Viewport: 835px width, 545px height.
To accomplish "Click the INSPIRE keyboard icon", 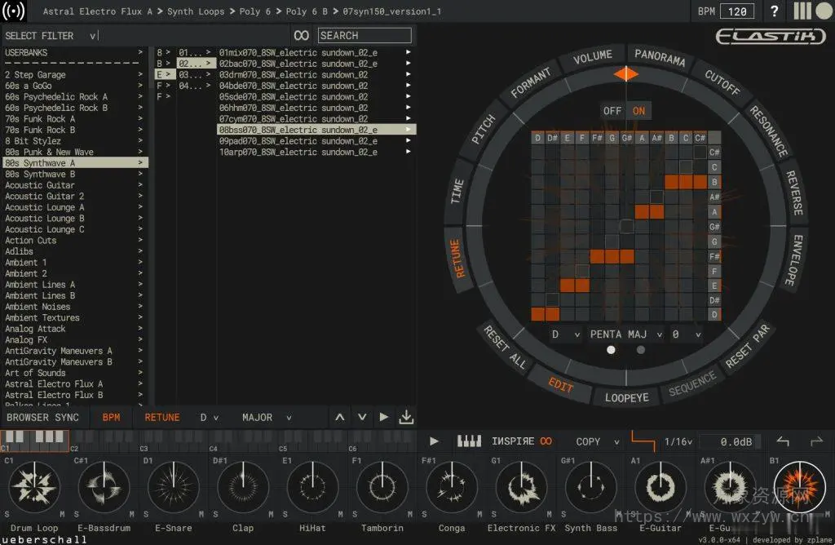I will (469, 441).
